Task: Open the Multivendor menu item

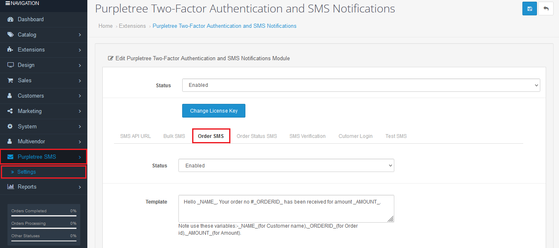Action: 44,142
